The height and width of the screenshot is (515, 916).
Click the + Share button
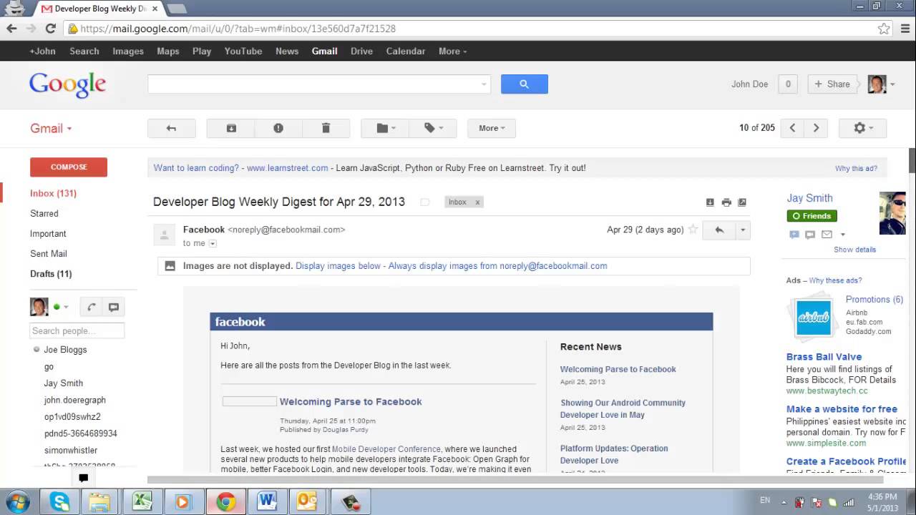[832, 84]
